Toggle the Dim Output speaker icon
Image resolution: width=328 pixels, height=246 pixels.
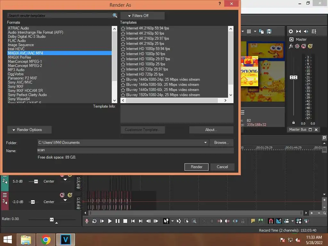(x=306, y=31)
